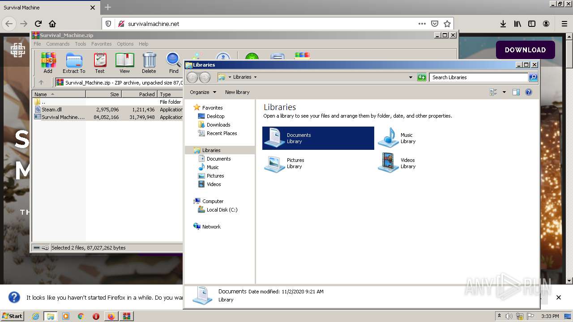This screenshot has height=322, width=573.
Task: Reload the Firefox page
Action: coord(38,24)
